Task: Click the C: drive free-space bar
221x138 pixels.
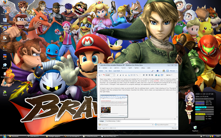Action: point(204,107)
